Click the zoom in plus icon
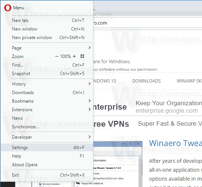 point(74,57)
